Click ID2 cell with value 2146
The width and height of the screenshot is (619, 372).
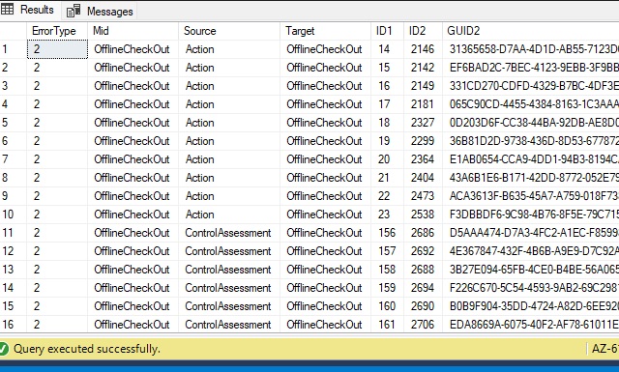tap(423, 49)
